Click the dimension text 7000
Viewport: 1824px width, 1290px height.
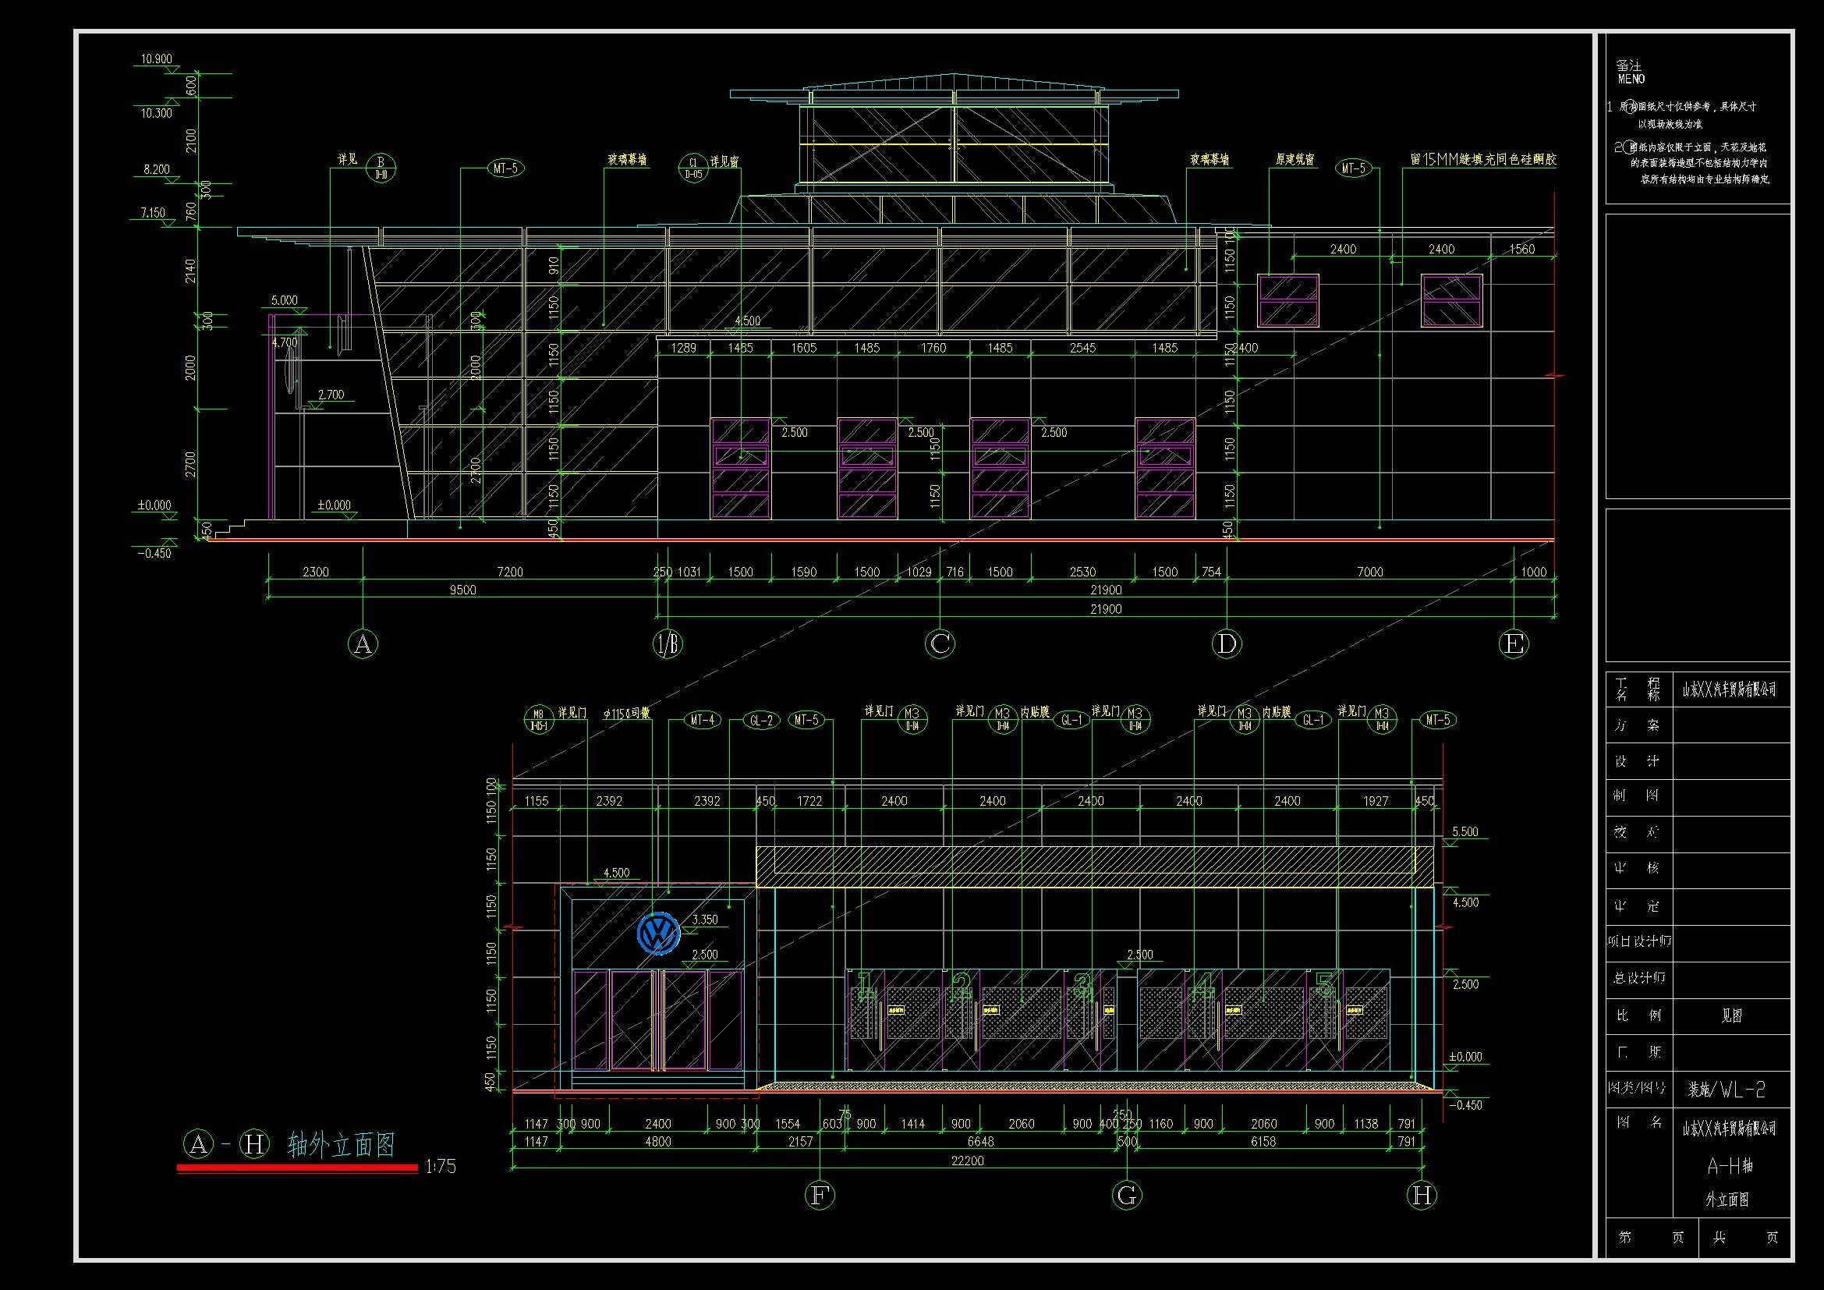[1369, 571]
